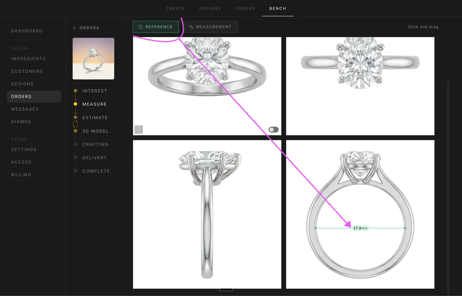Screen dimensions: 462x296
Task: Select Customers in the left sidebar
Action: click(x=27, y=71)
